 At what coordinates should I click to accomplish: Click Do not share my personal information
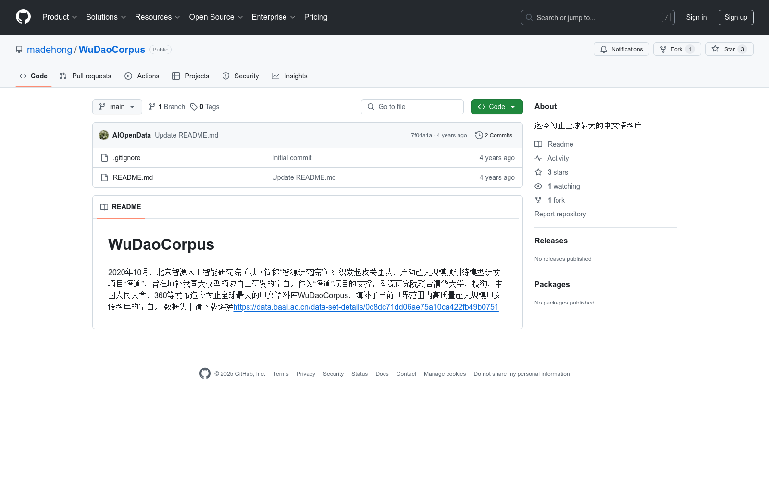(x=521, y=374)
